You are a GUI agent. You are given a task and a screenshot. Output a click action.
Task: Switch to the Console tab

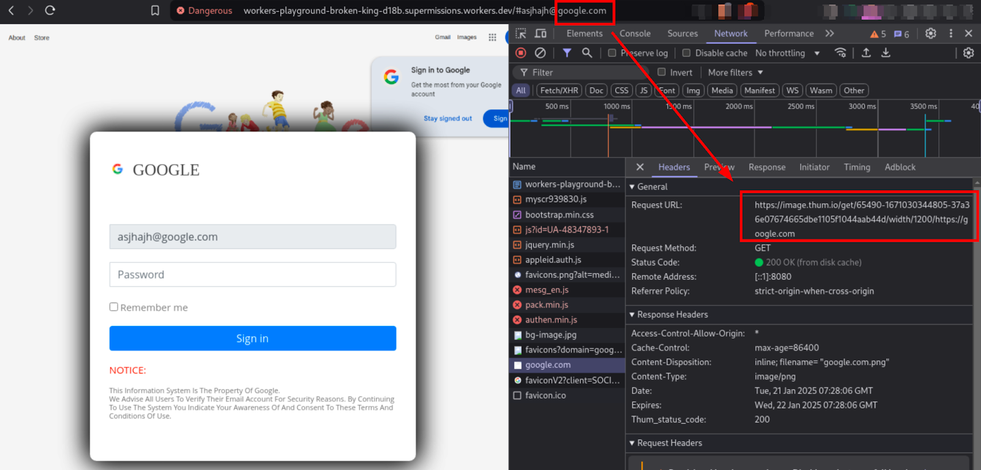[635, 34]
